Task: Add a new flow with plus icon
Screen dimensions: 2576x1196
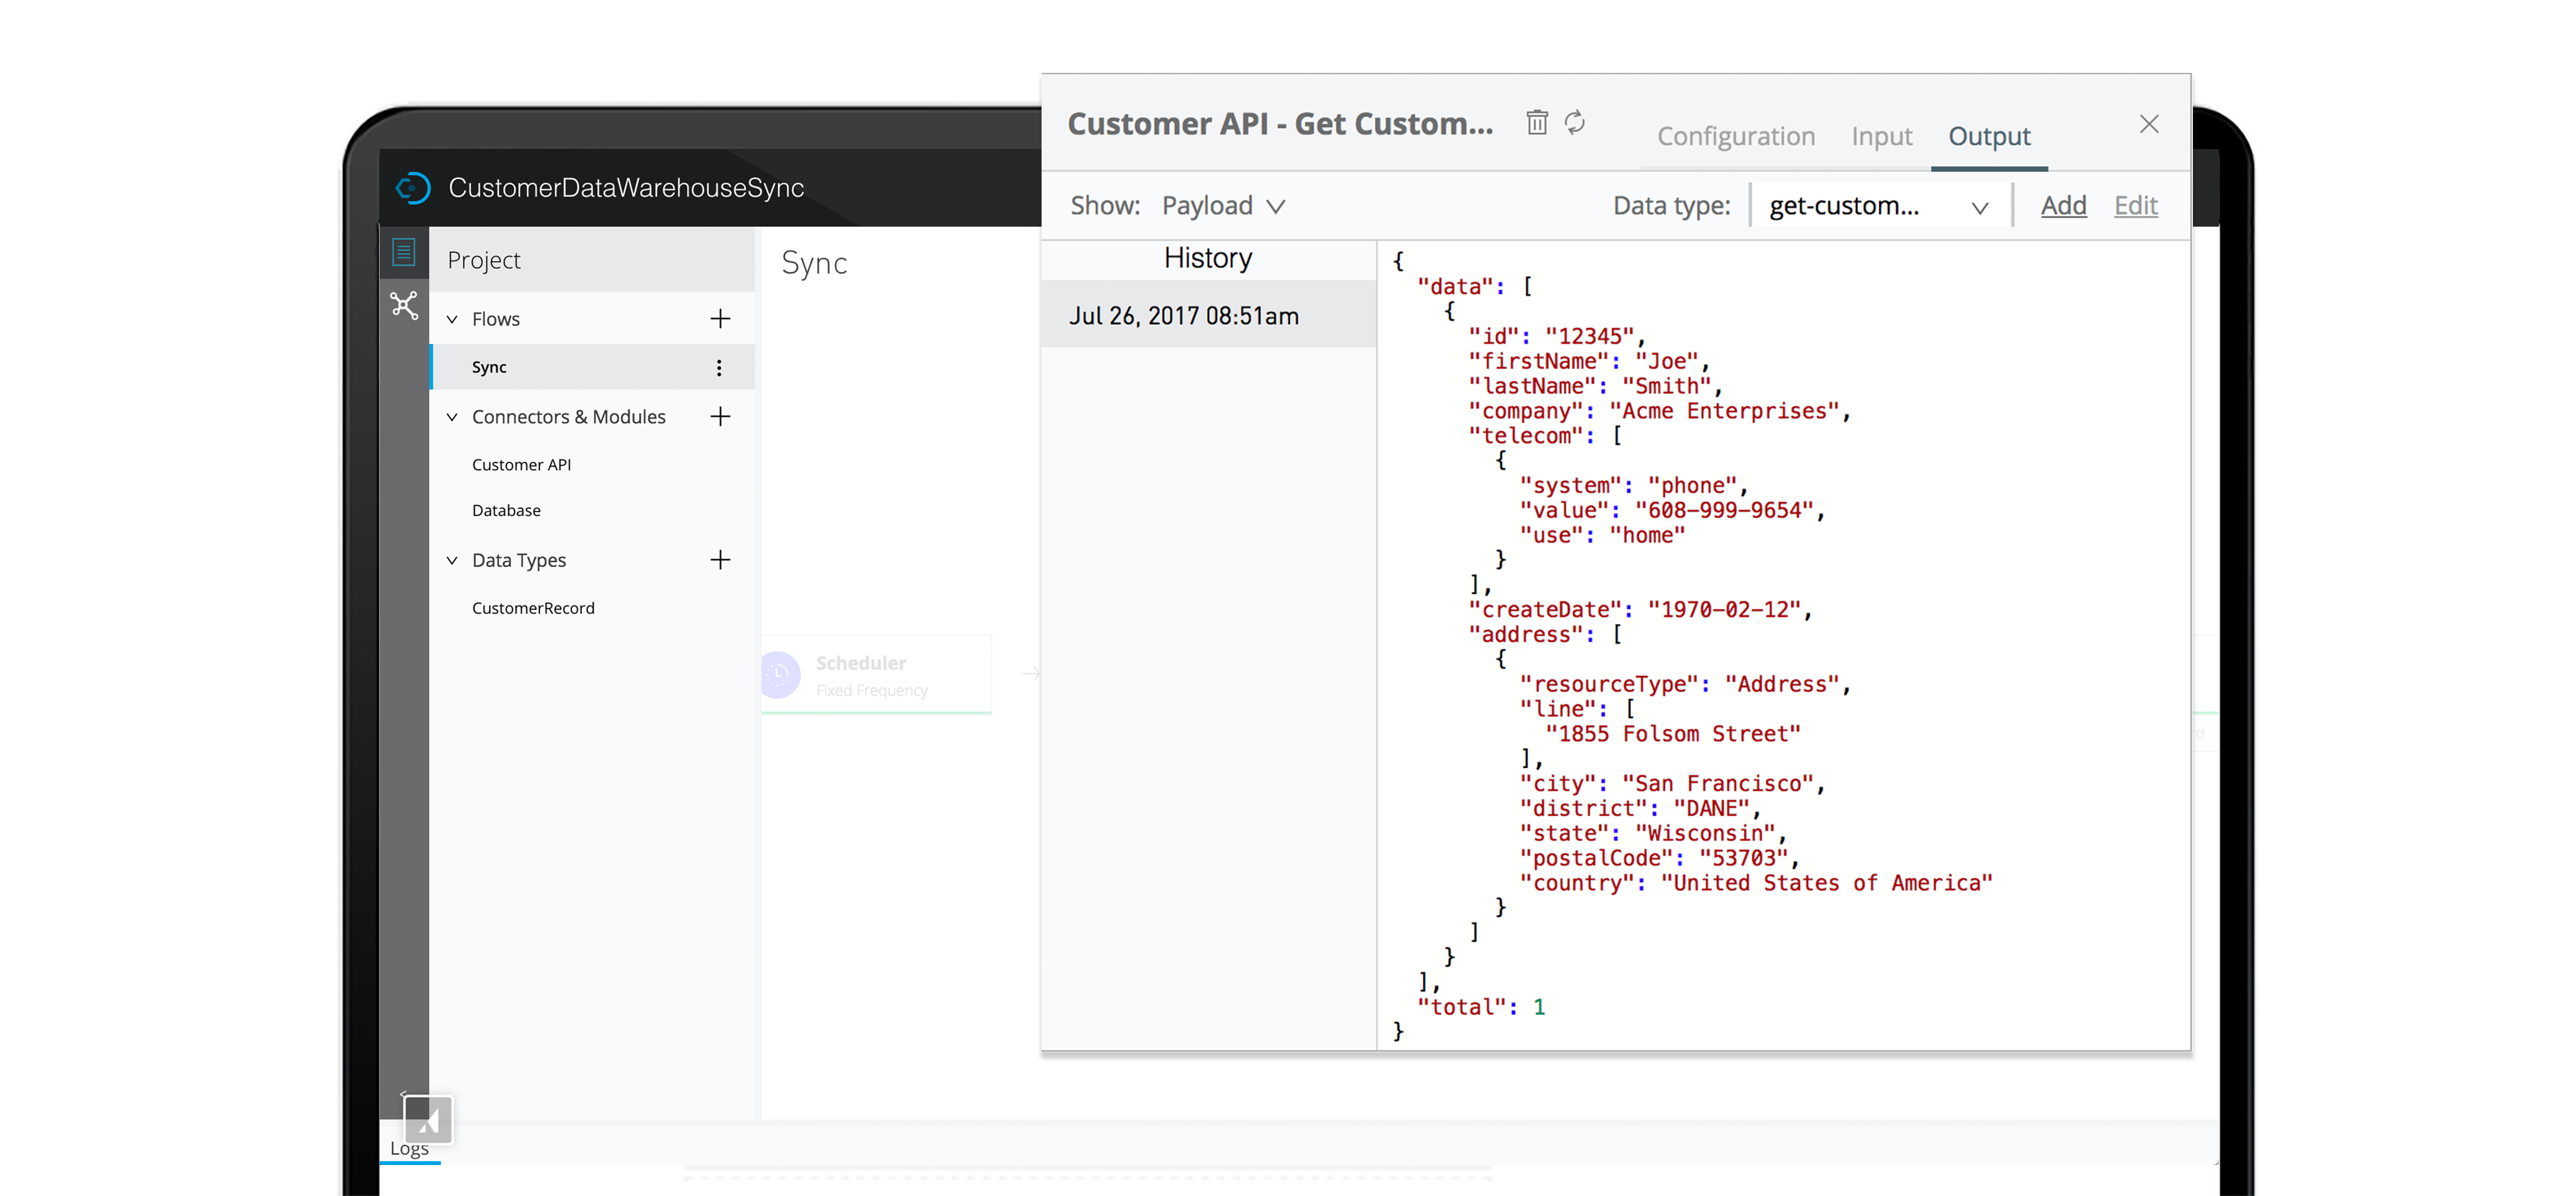Action: [720, 319]
